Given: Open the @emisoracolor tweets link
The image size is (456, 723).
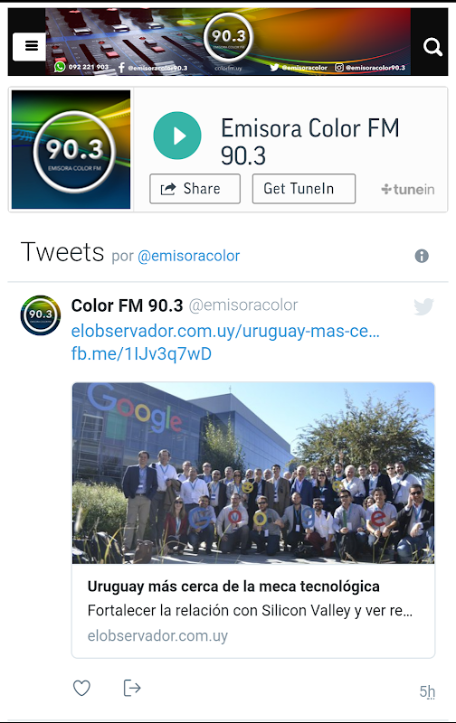Looking at the screenshot, I should pyautogui.click(x=189, y=256).
